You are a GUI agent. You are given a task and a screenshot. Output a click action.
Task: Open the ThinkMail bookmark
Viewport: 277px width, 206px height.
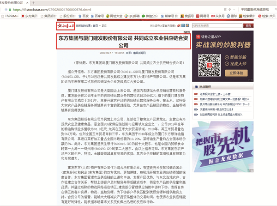[10, 16]
